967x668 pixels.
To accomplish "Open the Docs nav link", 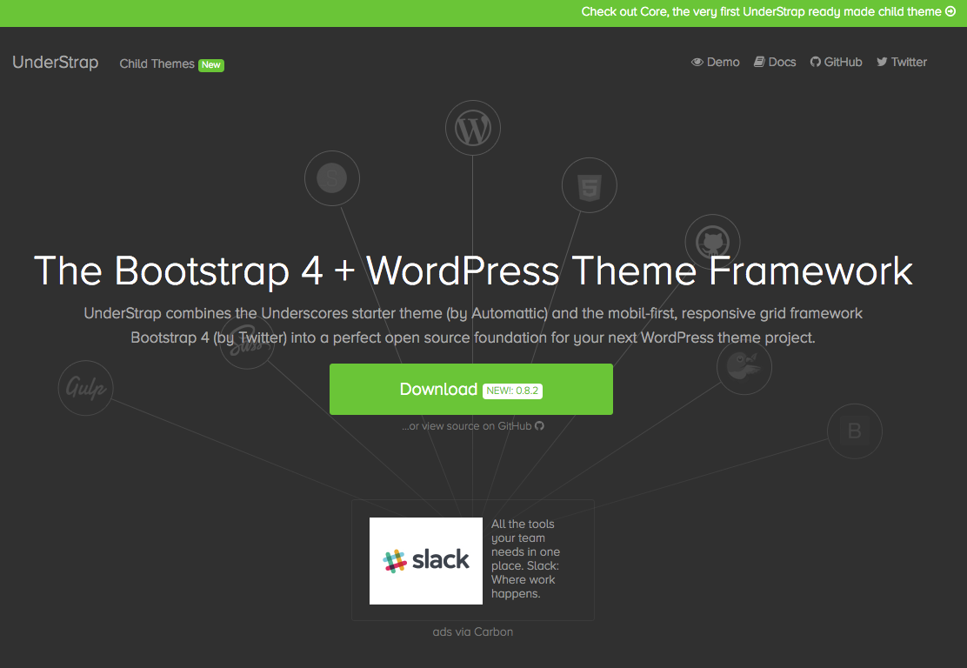I will [775, 62].
